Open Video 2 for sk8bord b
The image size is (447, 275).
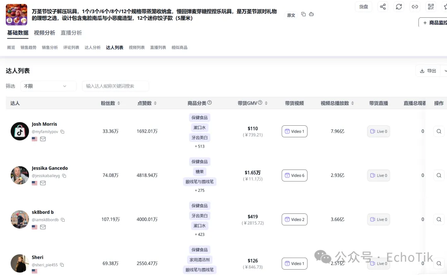click(x=295, y=220)
